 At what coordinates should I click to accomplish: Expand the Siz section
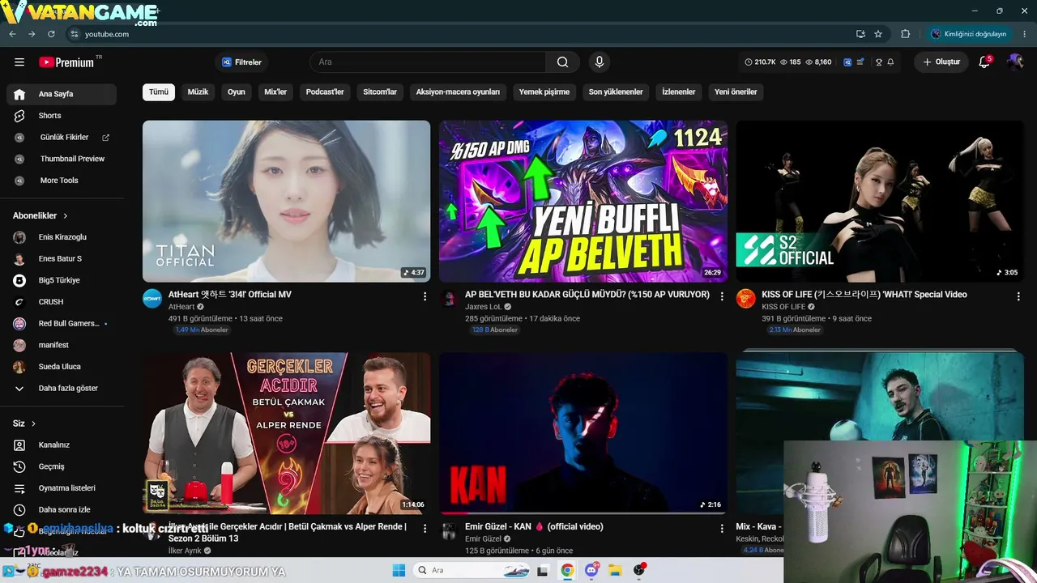24,423
